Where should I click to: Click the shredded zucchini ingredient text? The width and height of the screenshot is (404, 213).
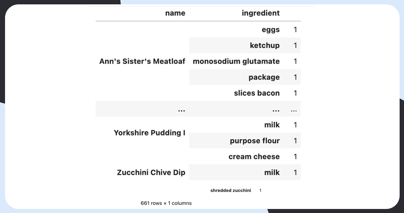click(x=231, y=190)
